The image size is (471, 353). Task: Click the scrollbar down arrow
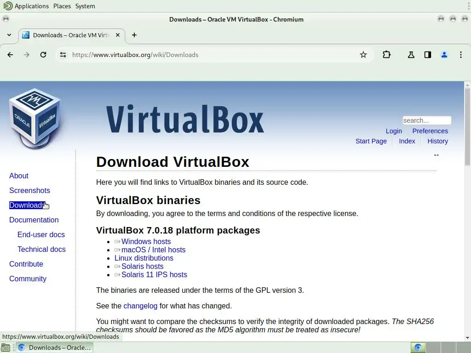[467, 338]
